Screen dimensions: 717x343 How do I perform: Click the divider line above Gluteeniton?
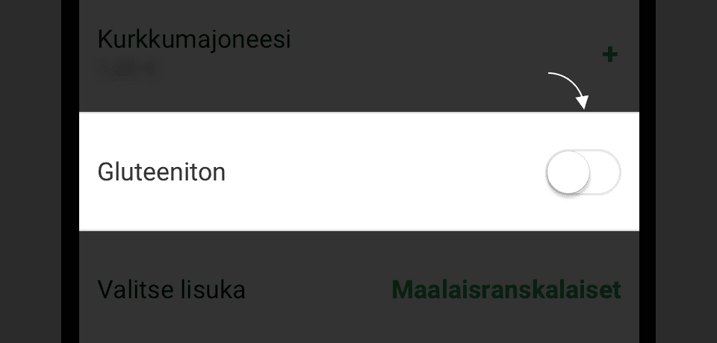(358, 113)
